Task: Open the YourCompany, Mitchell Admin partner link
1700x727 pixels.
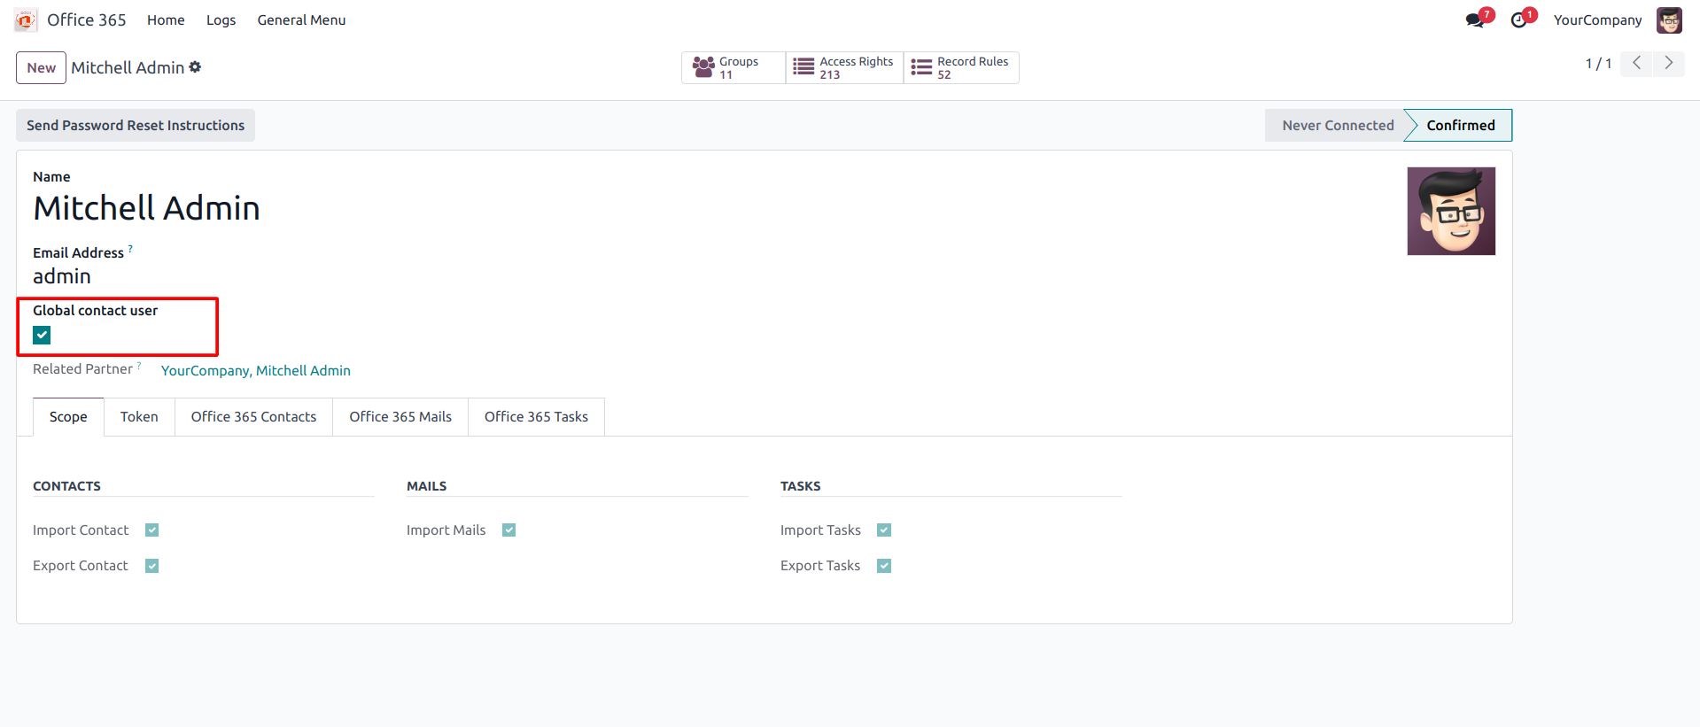Action: [x=255, y=370]
